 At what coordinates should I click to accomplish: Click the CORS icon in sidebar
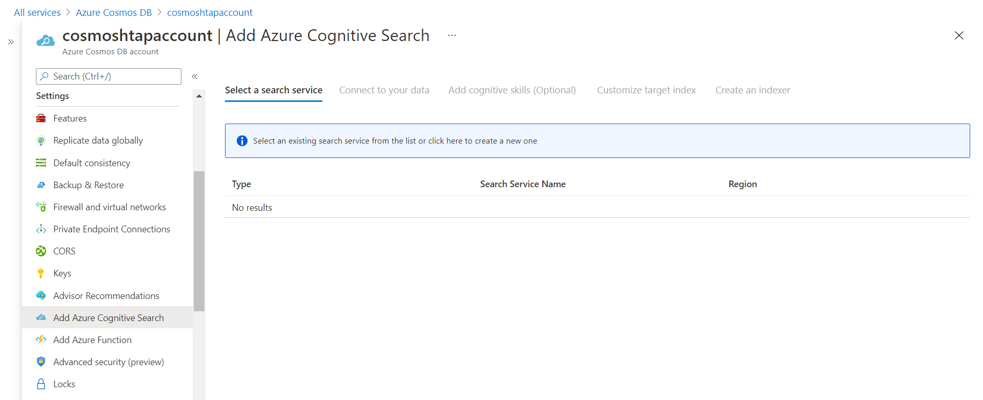pos(41,251)
